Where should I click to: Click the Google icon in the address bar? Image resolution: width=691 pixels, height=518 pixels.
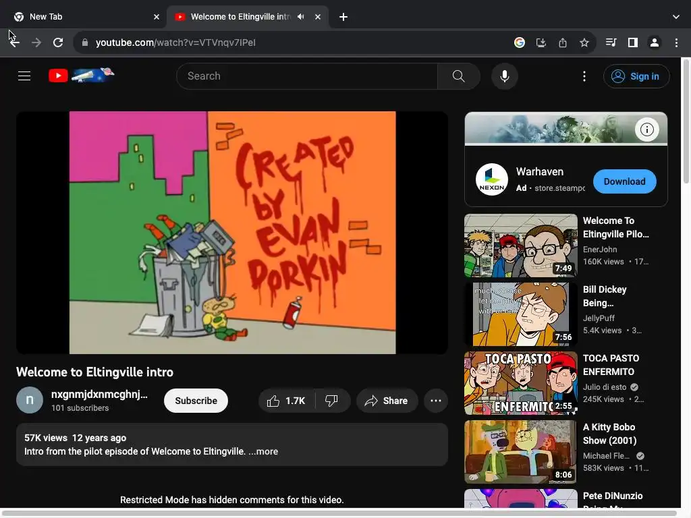coord(520,42)
